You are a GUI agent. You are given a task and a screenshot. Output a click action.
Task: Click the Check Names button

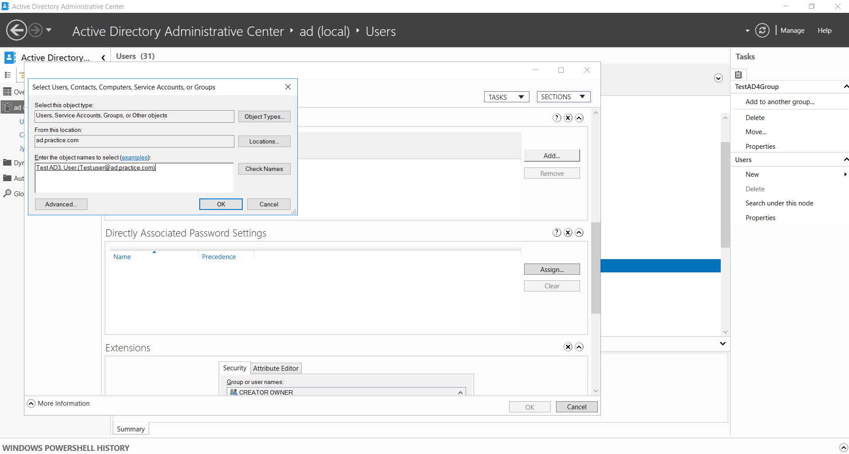pyautogui.click(x=264, y=169)
